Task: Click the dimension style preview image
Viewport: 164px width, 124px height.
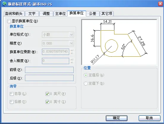Action: pos(119,42)
